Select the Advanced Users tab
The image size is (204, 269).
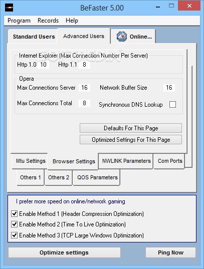(x=84, y=36)
